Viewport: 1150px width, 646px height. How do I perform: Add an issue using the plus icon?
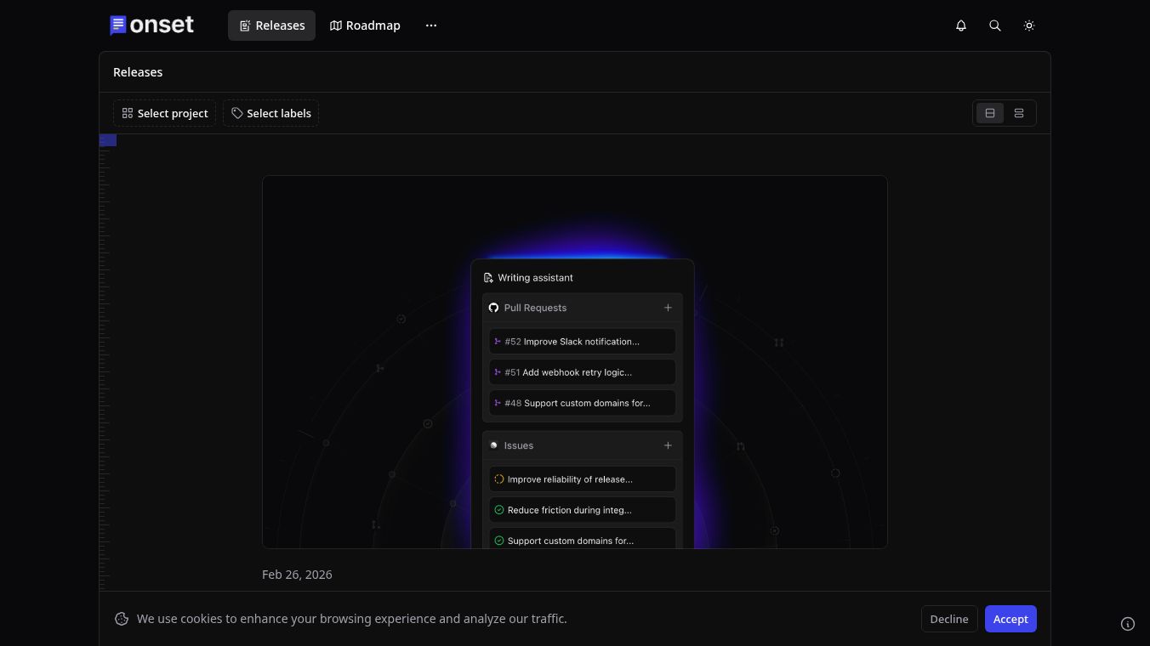click(x=668, y=445)
